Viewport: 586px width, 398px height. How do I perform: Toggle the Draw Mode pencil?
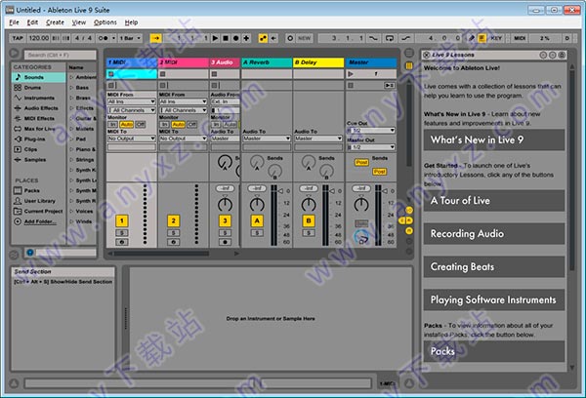(472, 38)
